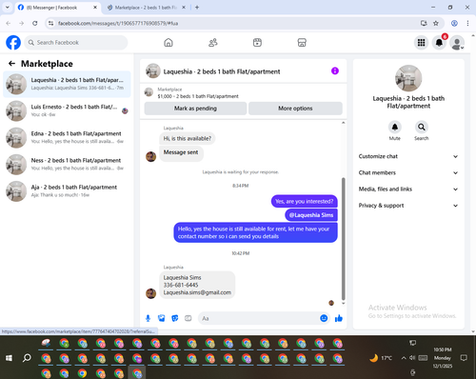Open the Chrome tab search dropdown
The height and width of the screenshot is (379, 476).
point(8,7)
